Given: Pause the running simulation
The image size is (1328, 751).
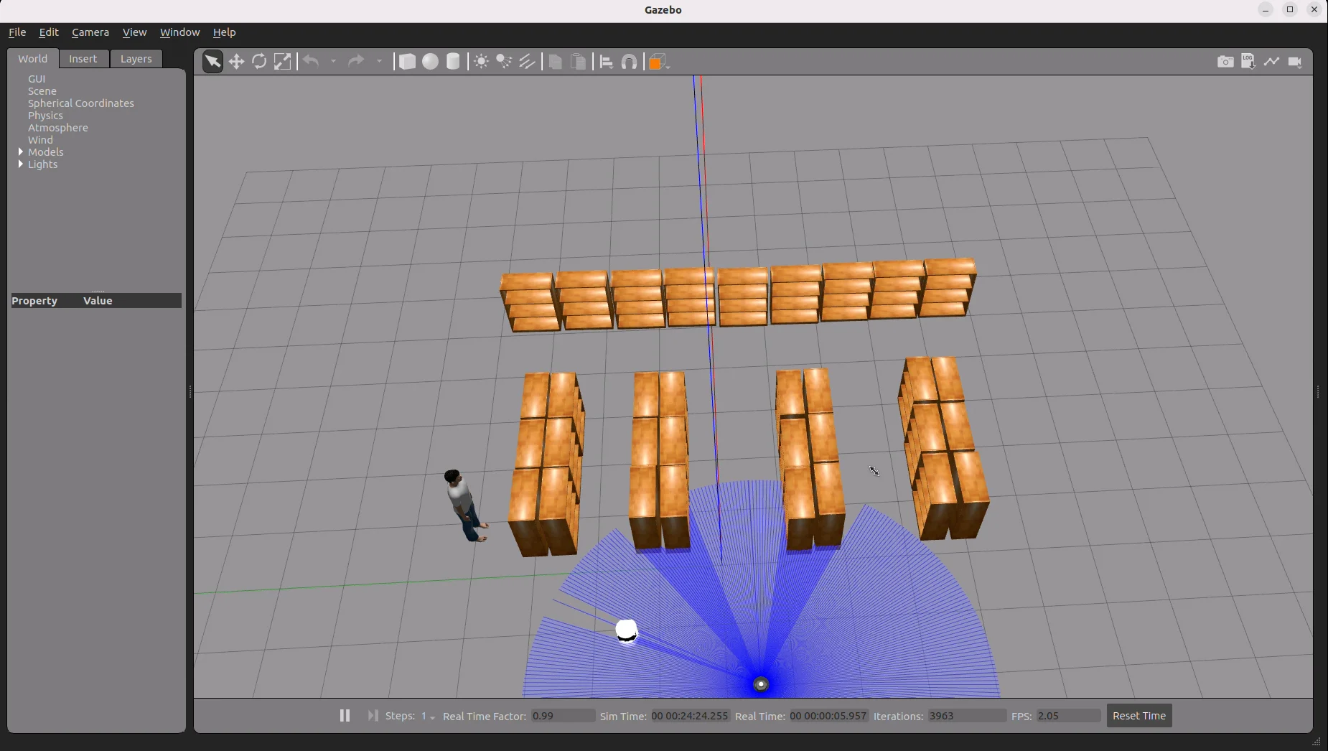Looking at the screenshot, I should coord(345,716).
